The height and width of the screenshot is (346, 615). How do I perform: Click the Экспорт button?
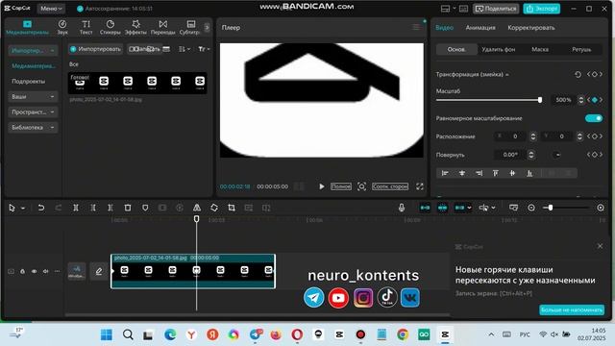point(541,9)
